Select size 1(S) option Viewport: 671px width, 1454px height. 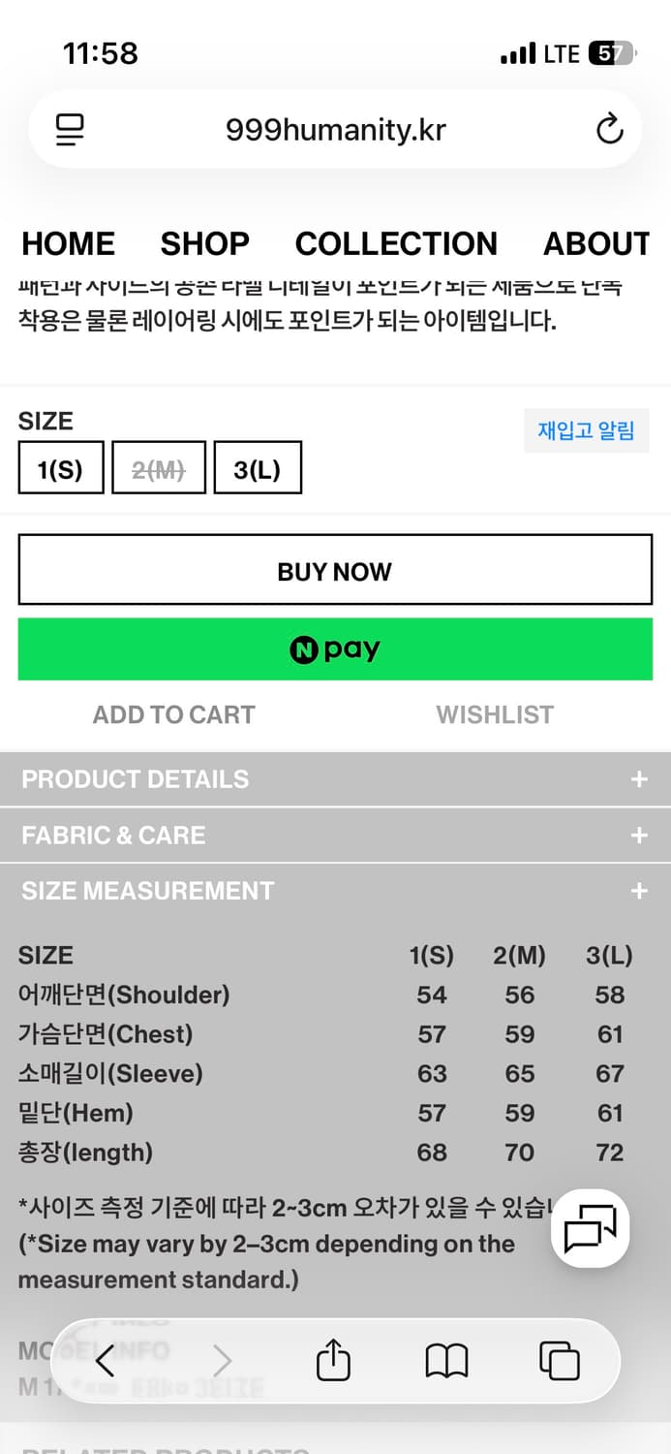pyautogui.click(x=60, y=469)
